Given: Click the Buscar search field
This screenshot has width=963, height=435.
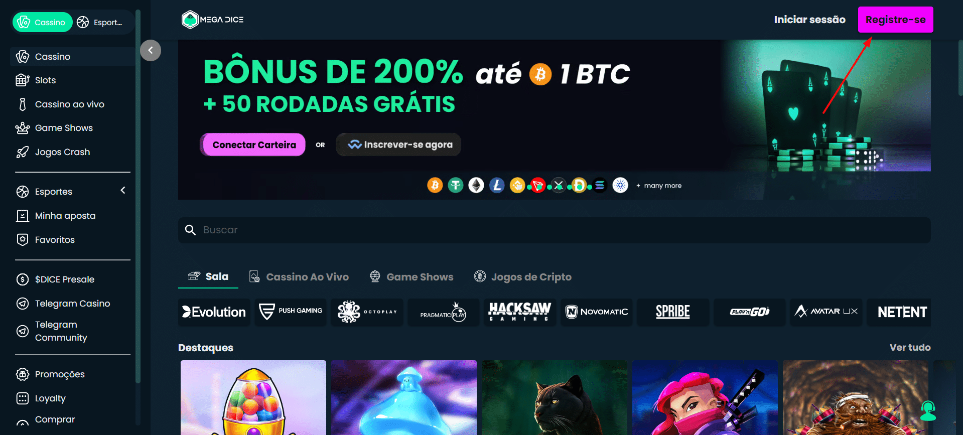Looking at the screenshot, I should point(554,230).
